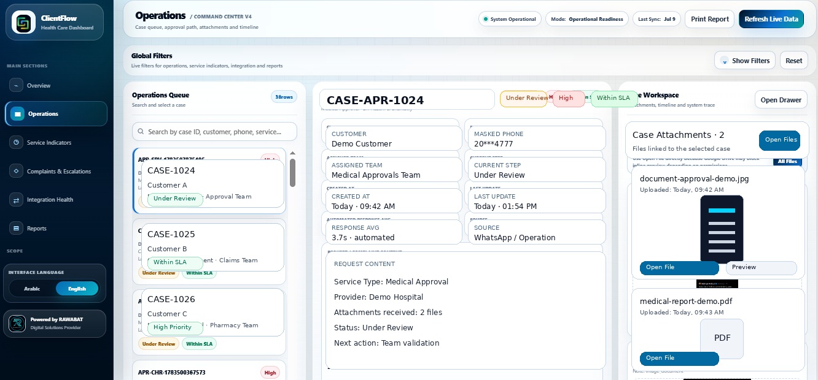Click Open Files in Case Attachments
This screenshot has height=380, width=818.
pyautogui.click(x=781, y=140)
